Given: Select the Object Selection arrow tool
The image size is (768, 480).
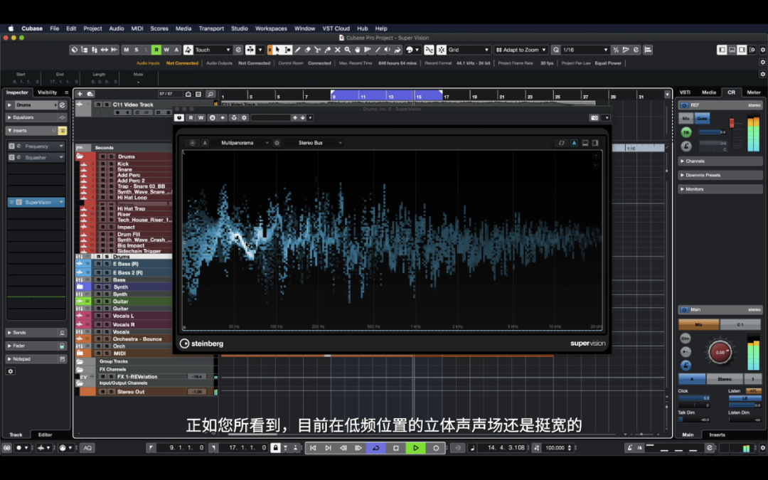Looking at the screenshot, I should point(278,50).
